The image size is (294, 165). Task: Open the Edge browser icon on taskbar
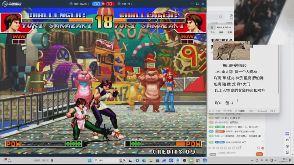click(x=144, y=161)
